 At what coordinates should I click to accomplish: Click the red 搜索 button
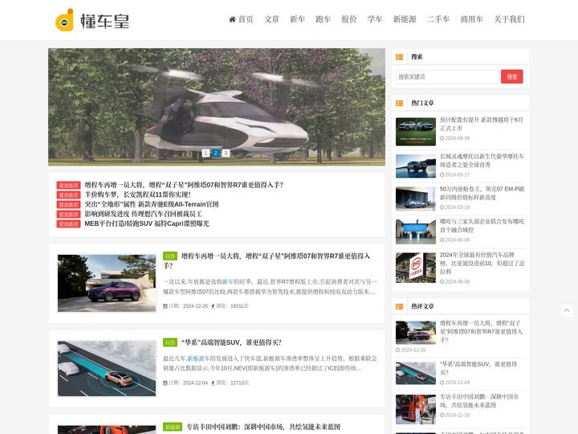[x=511, y=77]
